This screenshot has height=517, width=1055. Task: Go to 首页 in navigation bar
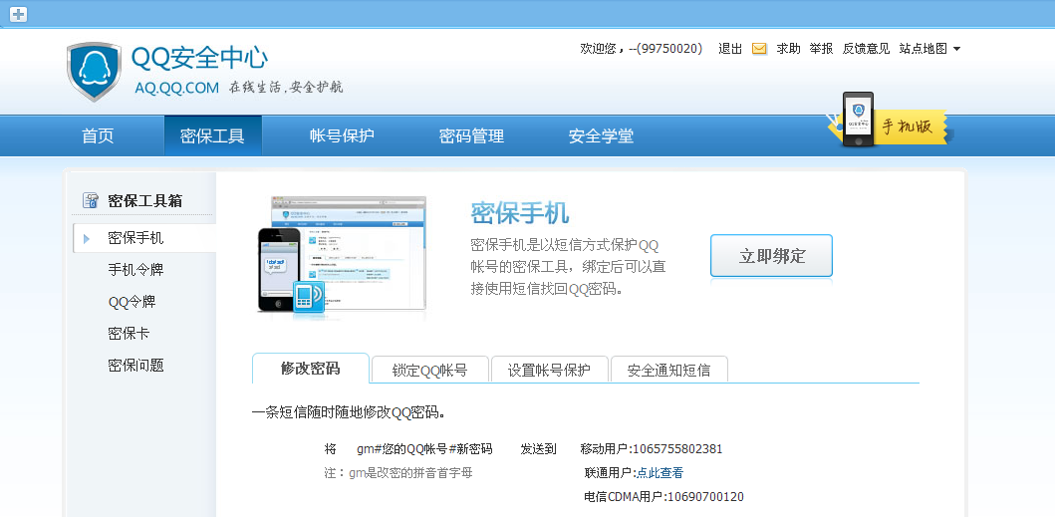point(99,136)
